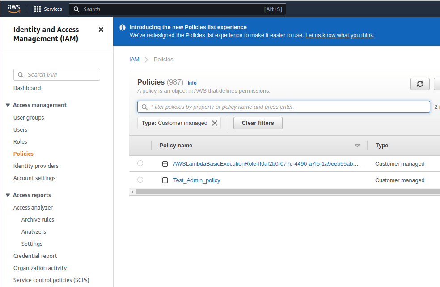The width and height of the screenshot is (440, 287).
Task: Open the Users page
Action: pyautogui.click(x=20, y=129)
